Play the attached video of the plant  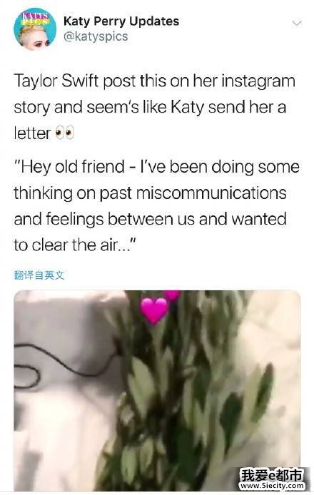pos(157,390)
